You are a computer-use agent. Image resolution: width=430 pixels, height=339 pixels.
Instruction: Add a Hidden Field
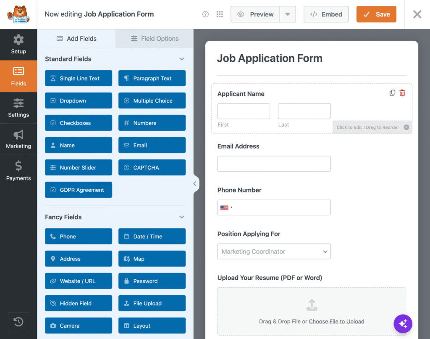[x=79, y=303]
